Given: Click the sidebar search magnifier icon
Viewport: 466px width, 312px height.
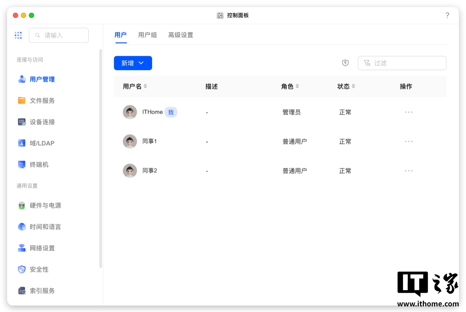Looking at the screenshot, I should click(x=37, y=35).
